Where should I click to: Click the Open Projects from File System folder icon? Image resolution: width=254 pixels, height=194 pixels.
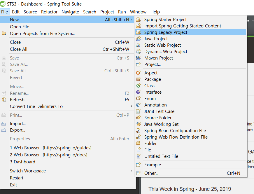(x=4, y=34)
